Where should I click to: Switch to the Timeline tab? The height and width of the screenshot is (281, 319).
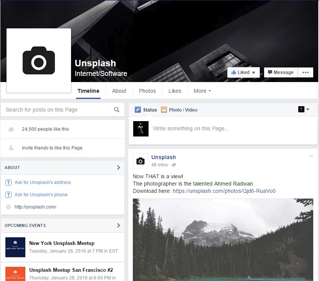point(88,91)
